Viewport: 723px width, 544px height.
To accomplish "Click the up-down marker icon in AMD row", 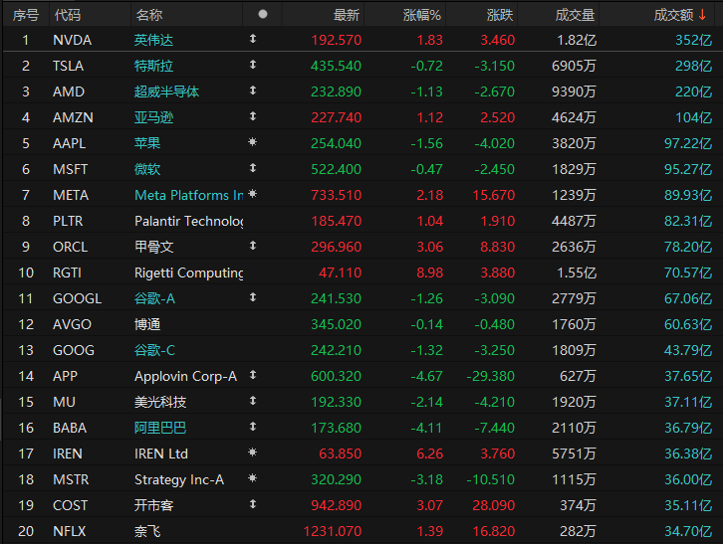I will (x=253, y=91).
